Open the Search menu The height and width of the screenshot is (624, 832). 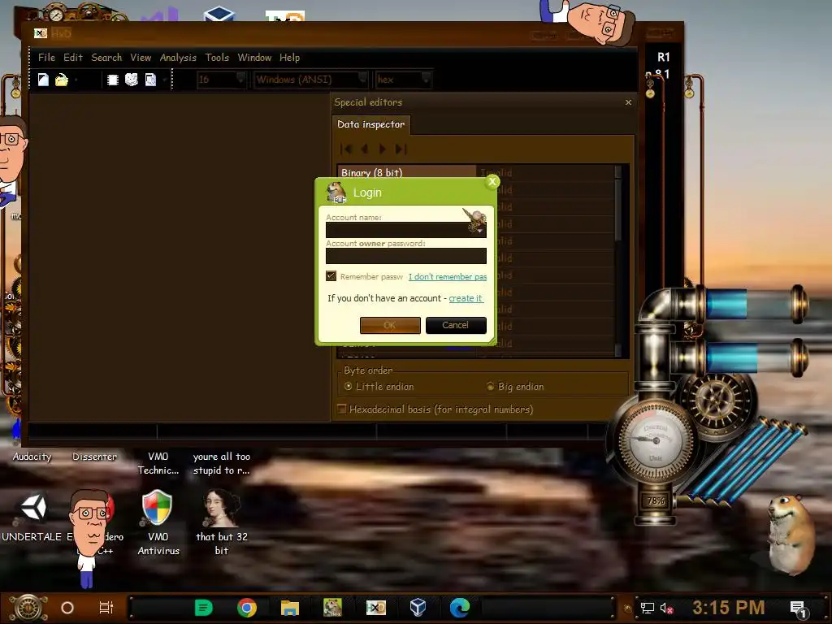coord(106,58)
